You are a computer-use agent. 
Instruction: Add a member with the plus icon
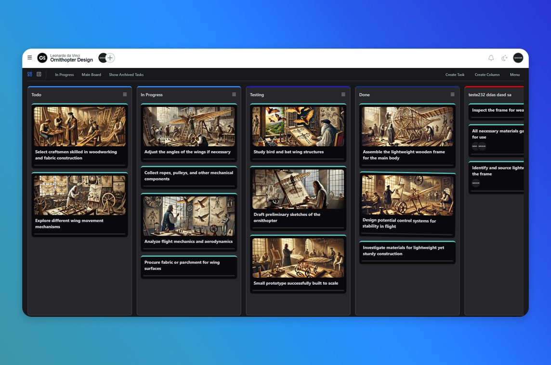[x=110, y=58]
